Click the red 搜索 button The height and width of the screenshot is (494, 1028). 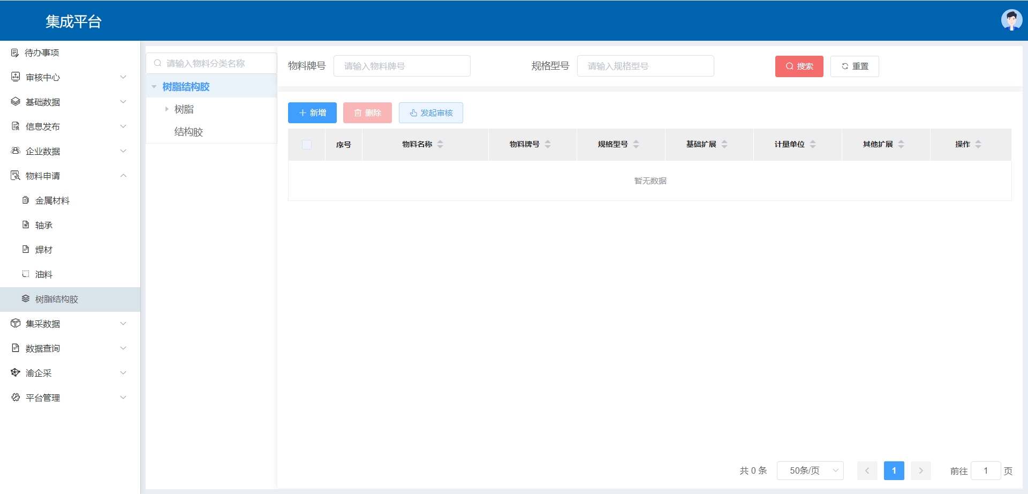(x=799, y=66)
